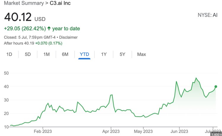
Task: Click the early April price spike
Action: point(111,95)
